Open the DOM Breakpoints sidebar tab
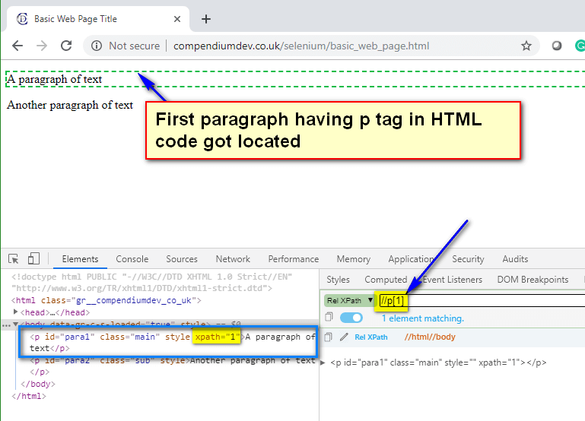 pyautogui.click(x=533, y=280)
